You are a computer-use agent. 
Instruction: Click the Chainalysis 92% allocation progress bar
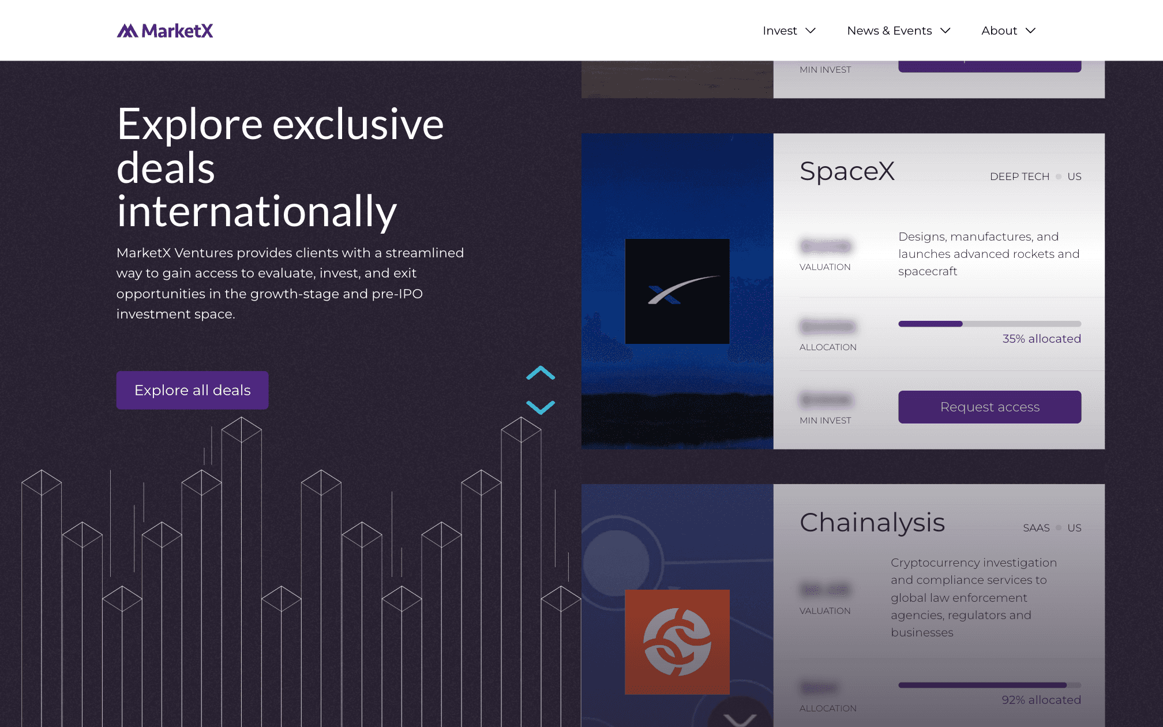point(989,685)
